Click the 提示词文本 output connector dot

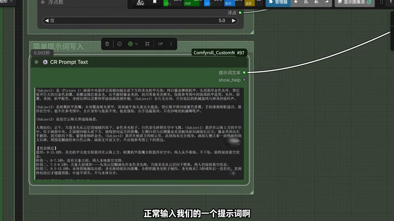tap(244, 73)
